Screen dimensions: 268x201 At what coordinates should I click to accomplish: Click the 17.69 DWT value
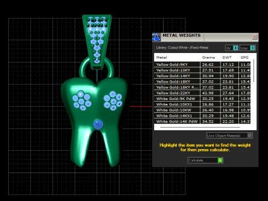228,70
